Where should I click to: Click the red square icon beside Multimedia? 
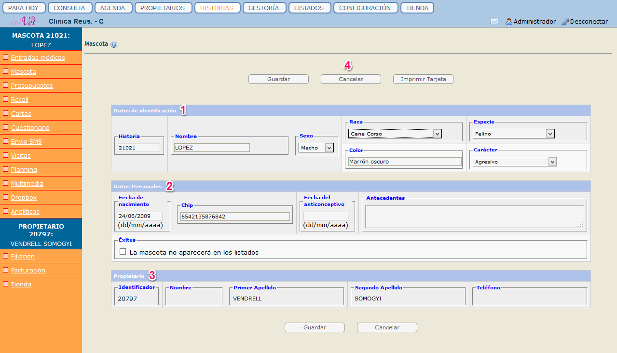(6, 183)
